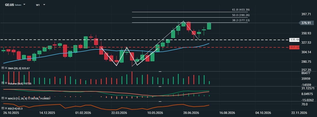Image resolution: width=317 pixels, height=117 pixels.
Task: Click the -15.0262 MACD axis value
Action: [x=308, y=100]
